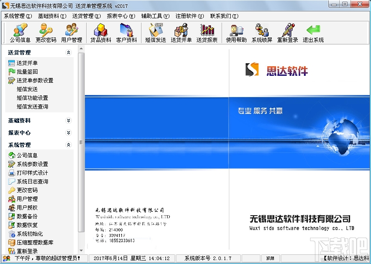Screen dimensions: 371x264
Task: Open 批量签回 flag item in sidebar
Action: (x=23, y=71)
